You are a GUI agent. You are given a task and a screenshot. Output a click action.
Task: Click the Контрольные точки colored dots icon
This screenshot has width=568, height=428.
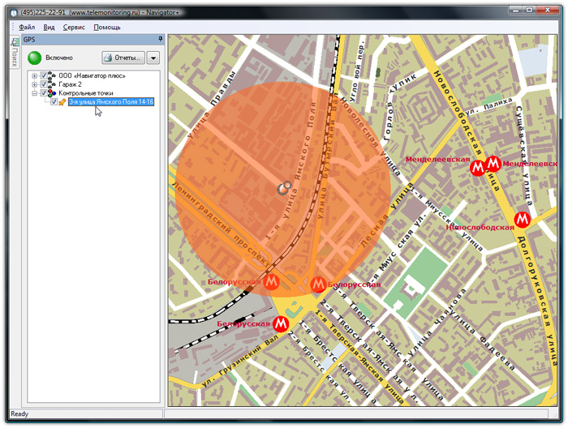click(x=53, y=93)
